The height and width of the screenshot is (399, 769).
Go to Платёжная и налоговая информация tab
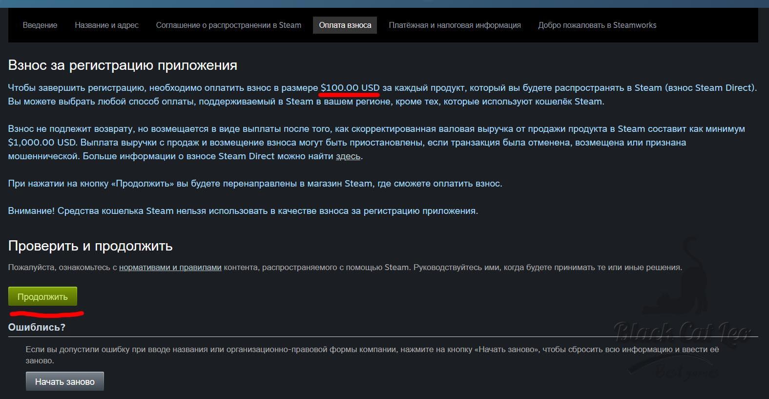(x=455, y=25)
